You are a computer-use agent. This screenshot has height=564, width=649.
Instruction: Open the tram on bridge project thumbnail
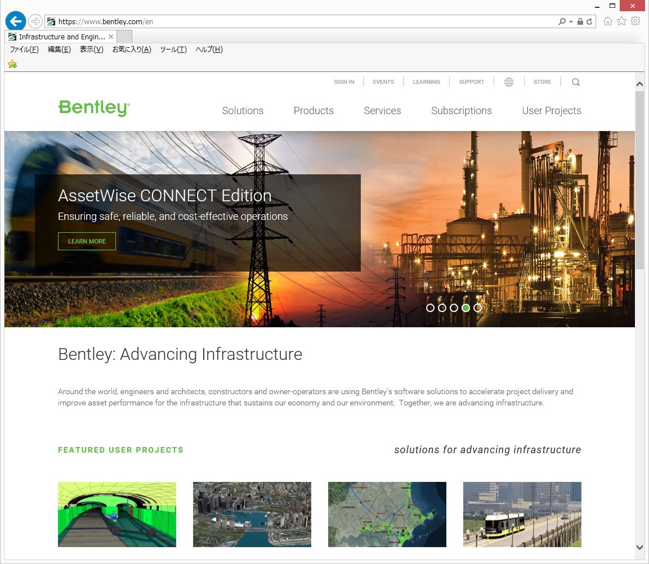coord(522,515)
